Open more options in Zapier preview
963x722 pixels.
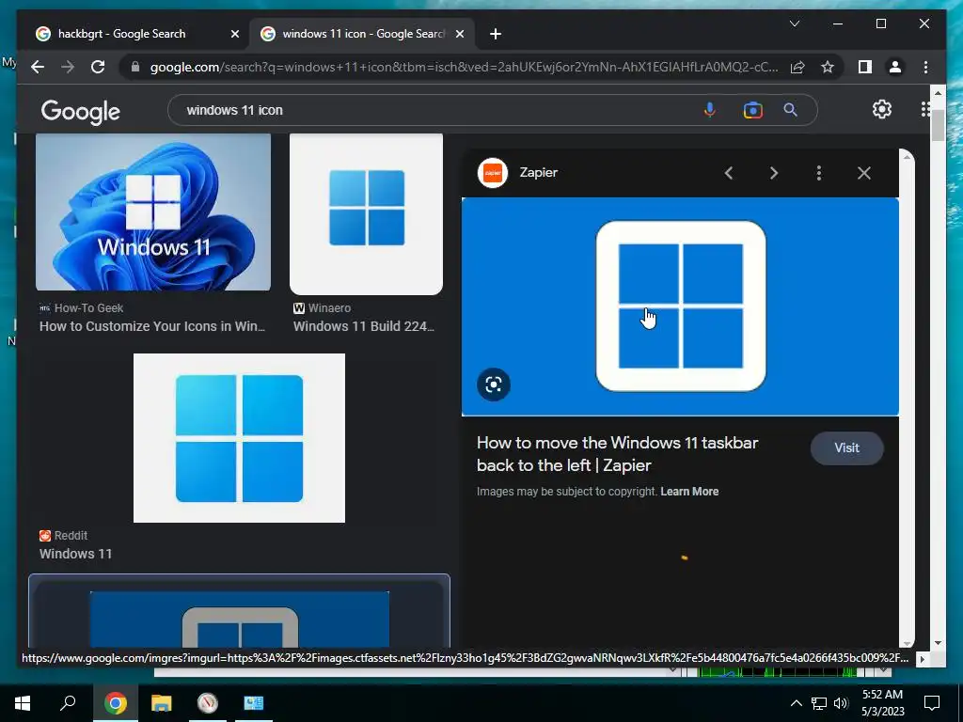click(819, 173)
